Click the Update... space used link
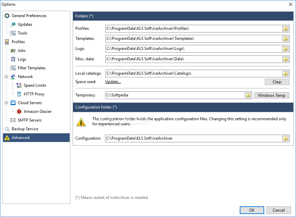This screenshot has width=296, height=217. (x=113, y=82)
